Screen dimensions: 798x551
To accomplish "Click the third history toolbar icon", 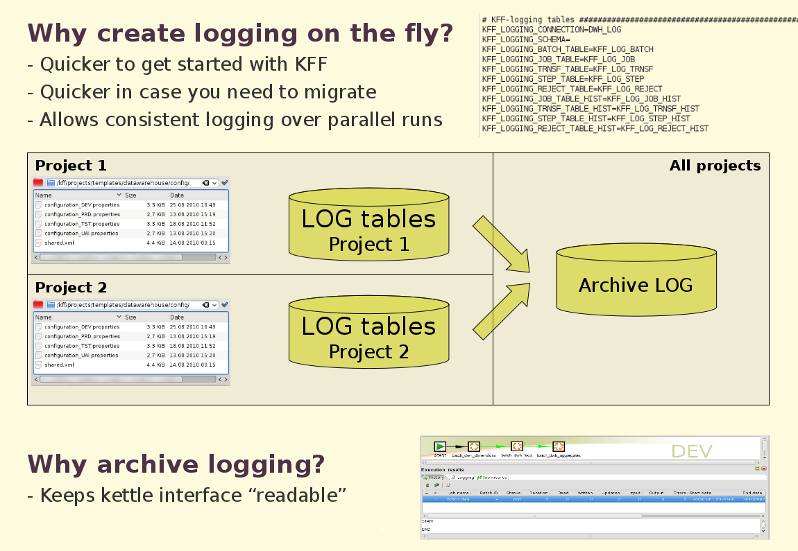I will click(448, 485).
